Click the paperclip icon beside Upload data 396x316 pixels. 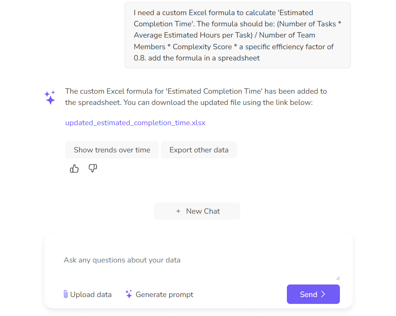pos(65,294)
